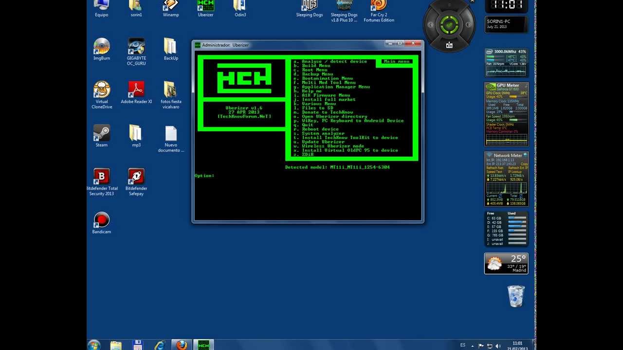
Task: Launch Virtual CloneDrive
Action: 102,95
